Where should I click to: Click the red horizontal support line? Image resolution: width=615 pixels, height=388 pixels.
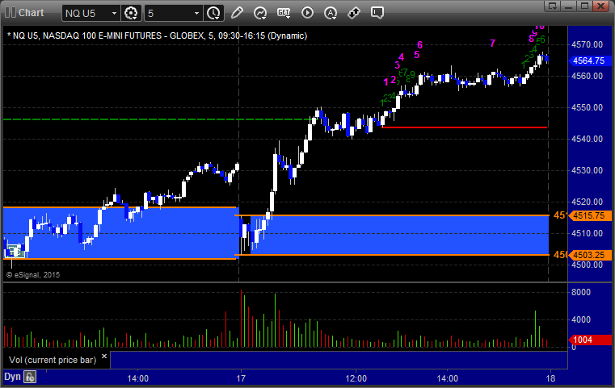point(465,127)
